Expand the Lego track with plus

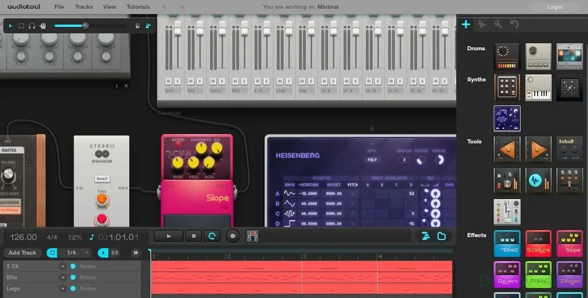tap(63, 289)
